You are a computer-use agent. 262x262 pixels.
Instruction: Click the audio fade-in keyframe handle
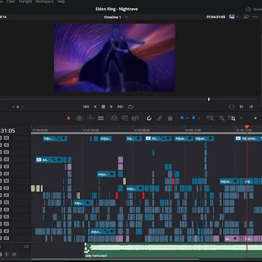pyautogui.click(x=91, y=247)
